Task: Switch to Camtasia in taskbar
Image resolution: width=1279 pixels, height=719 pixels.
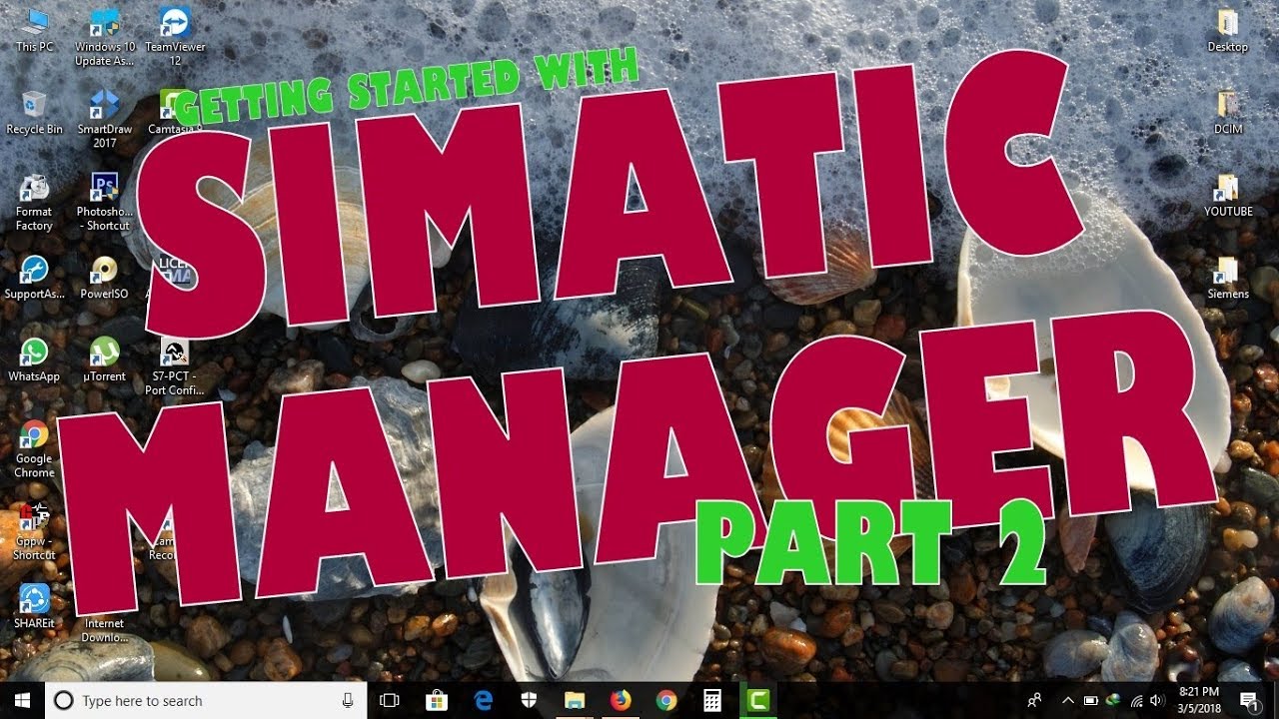Action: 758,701
